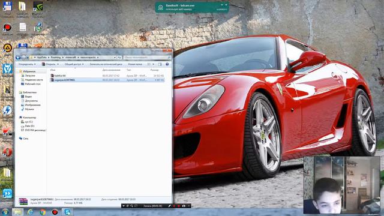This screenshot has width=384, height=216.
Task: Close the bdcam.exe webcam notification
Action: pos(226,5)
